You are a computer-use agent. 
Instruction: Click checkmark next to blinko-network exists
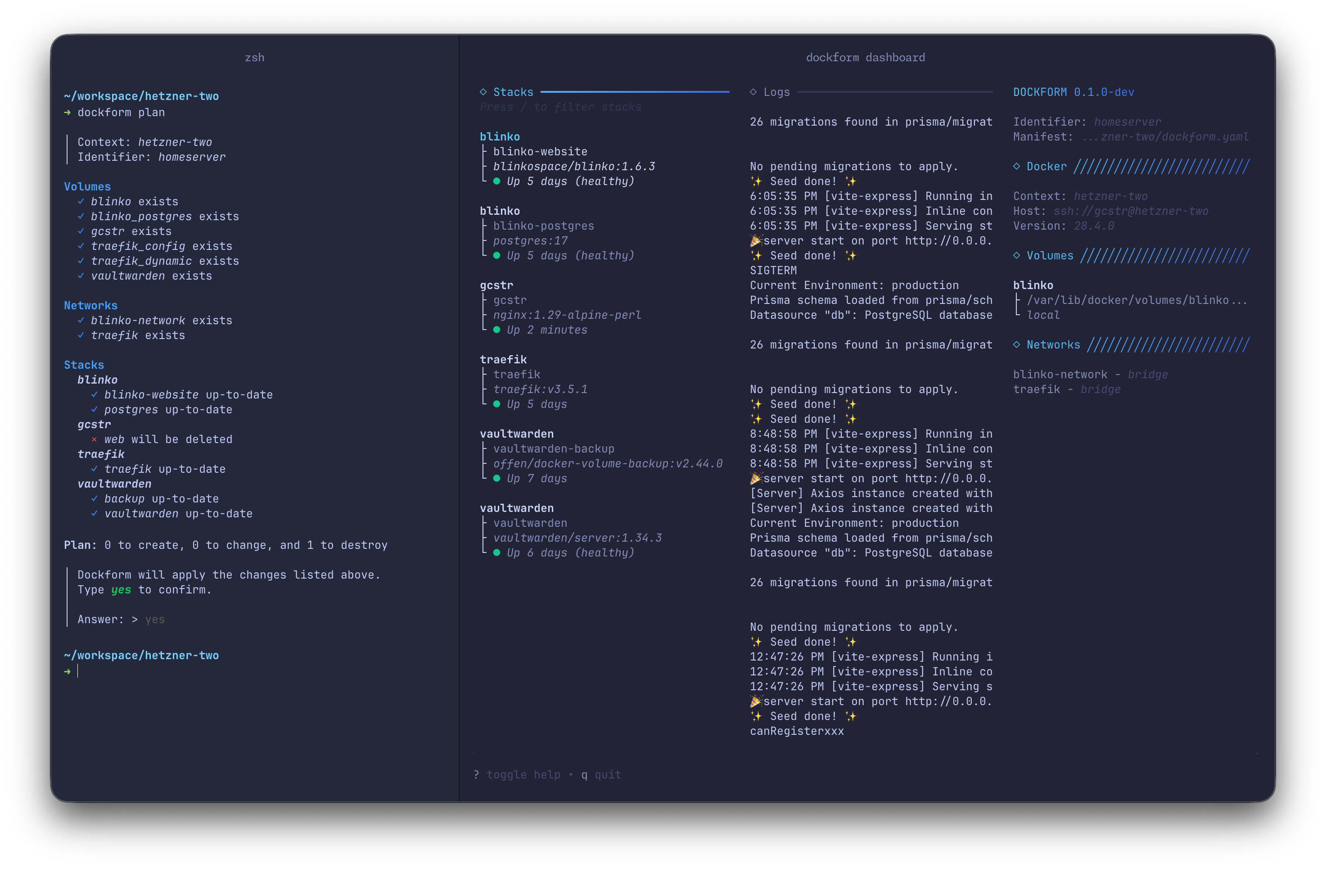click(x=81, y=321)
